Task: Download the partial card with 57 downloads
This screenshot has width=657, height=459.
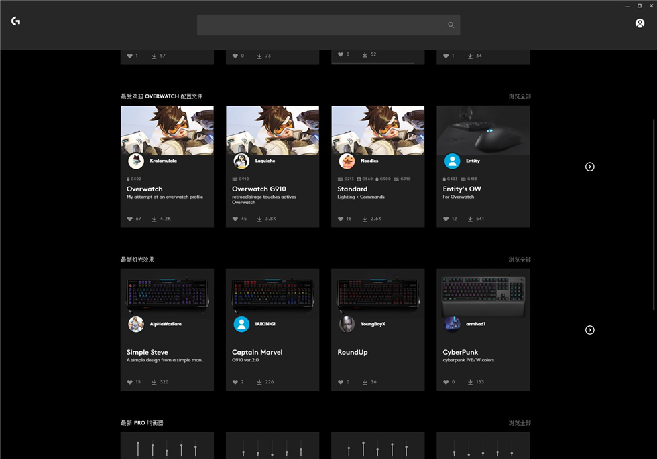Action: 154,56
